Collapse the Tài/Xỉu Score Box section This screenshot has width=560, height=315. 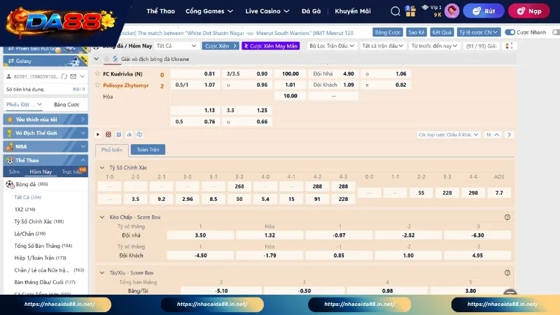pos(102,273)
